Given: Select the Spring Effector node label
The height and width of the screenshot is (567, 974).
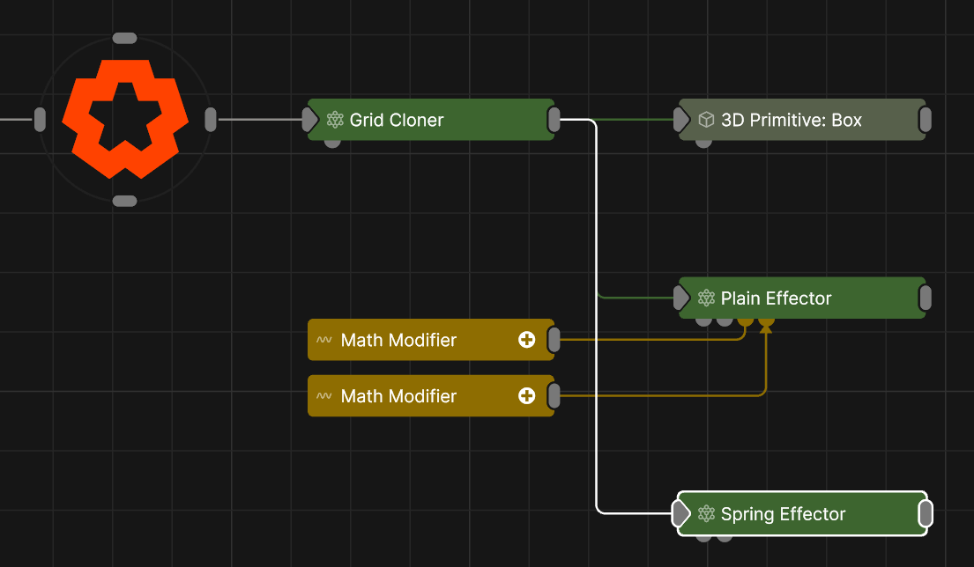Looking at the screenshot, I should click(x=783, y=514).
